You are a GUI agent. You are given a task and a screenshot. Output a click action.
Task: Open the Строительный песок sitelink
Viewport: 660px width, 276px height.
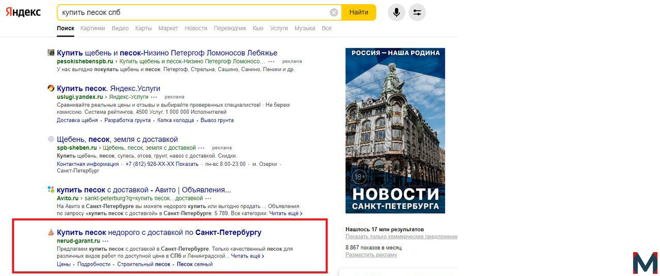tap(144, 264)
